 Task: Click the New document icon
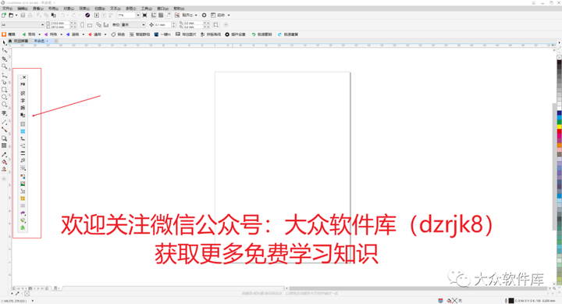4,15
